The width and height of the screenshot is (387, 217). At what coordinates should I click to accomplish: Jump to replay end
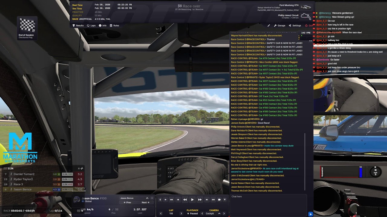click(x=213, y=200)
